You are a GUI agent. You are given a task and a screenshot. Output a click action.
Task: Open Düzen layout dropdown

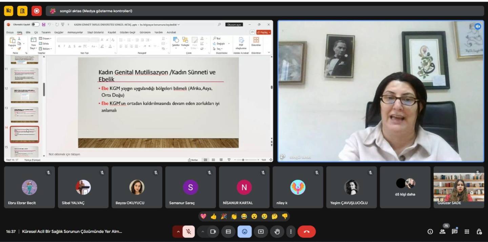pyautogui.click(x=45, y=38)
